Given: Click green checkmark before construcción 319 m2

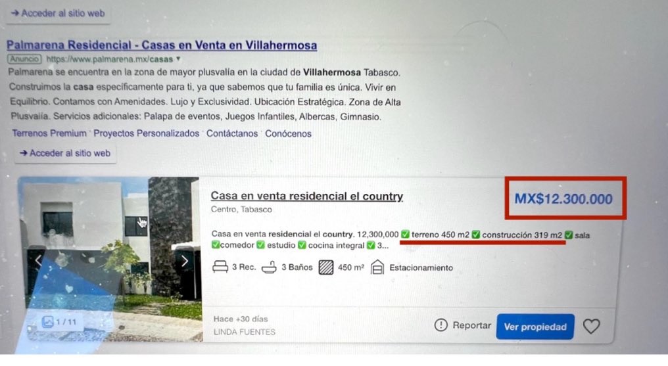Looking at the screenshot, I should tap(476, 235).
